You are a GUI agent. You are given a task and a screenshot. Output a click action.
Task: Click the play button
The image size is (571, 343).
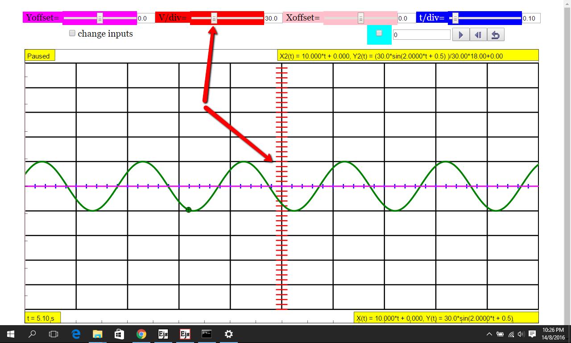point(461,35)
